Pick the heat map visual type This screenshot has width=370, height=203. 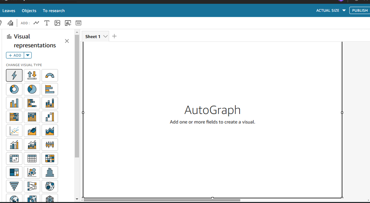tap(50, 158)
